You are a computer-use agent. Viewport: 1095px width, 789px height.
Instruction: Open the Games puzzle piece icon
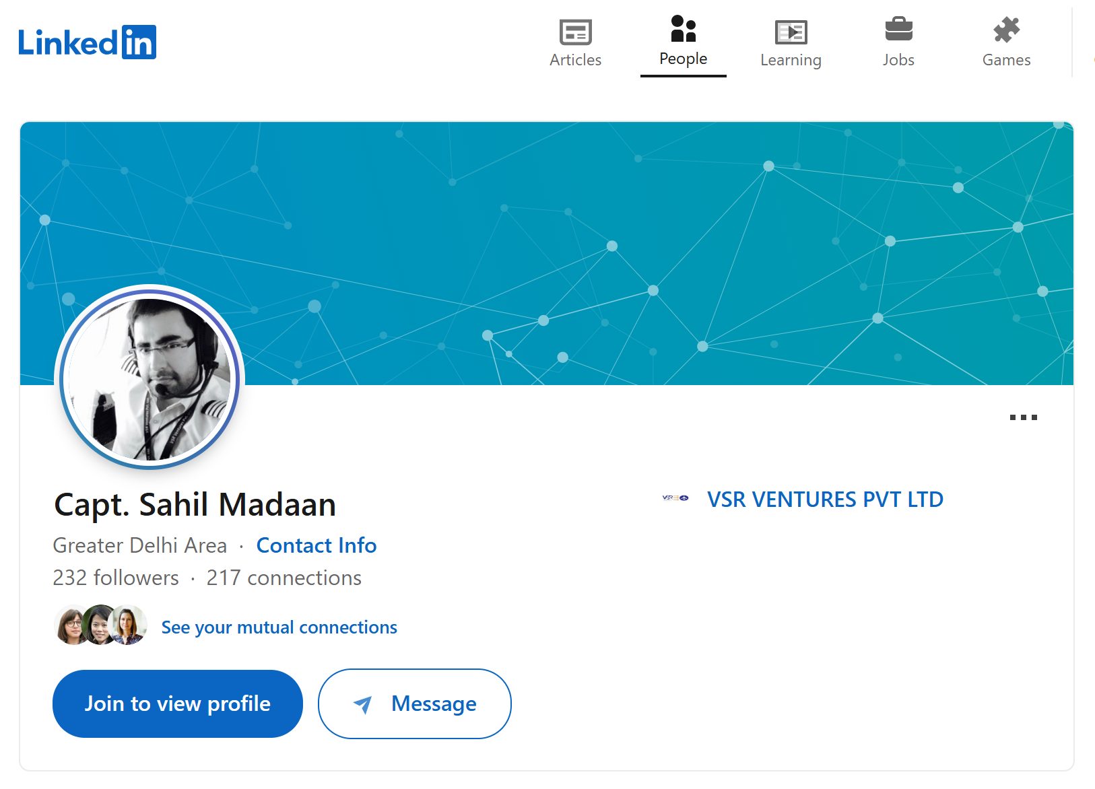pyautogui.click(x=1006, y=30)
